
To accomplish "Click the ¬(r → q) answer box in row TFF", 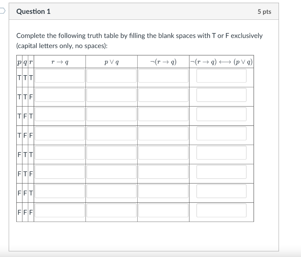I will pos(163,134).
